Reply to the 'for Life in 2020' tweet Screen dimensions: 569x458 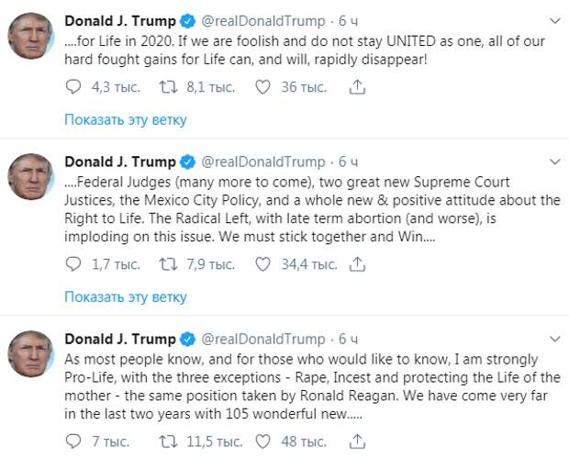[x=73, y=87]
